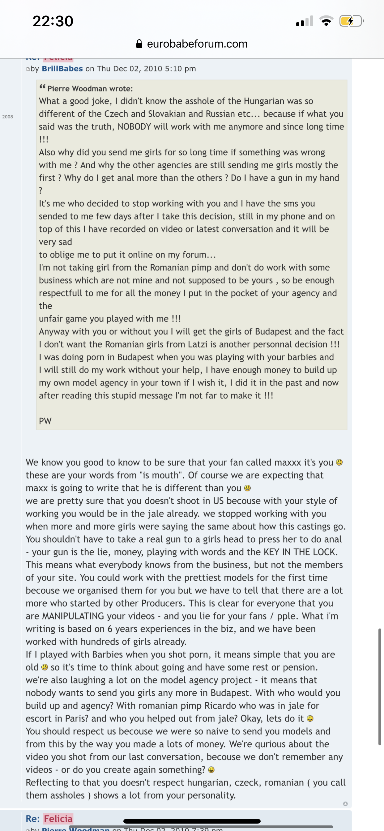Click the smiley after the word "old"

[x=45, y=667]
